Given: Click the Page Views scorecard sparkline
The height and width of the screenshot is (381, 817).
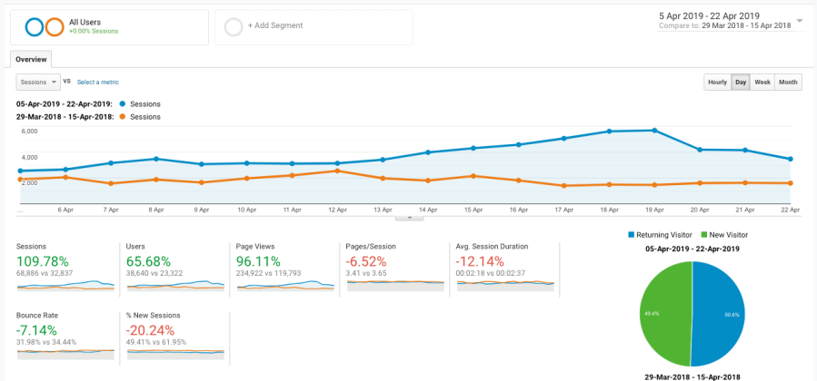Looking at the screenshot, I should 285,285.
